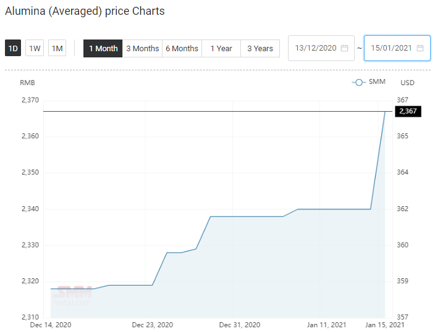The height and width of the screenshot is (332, 435).
Task: Switch to 1 Year range tab
Action: pyautogui.click(x=221, y=49)
